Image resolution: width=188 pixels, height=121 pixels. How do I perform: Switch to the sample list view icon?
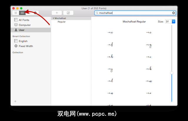tap(16, 13)
